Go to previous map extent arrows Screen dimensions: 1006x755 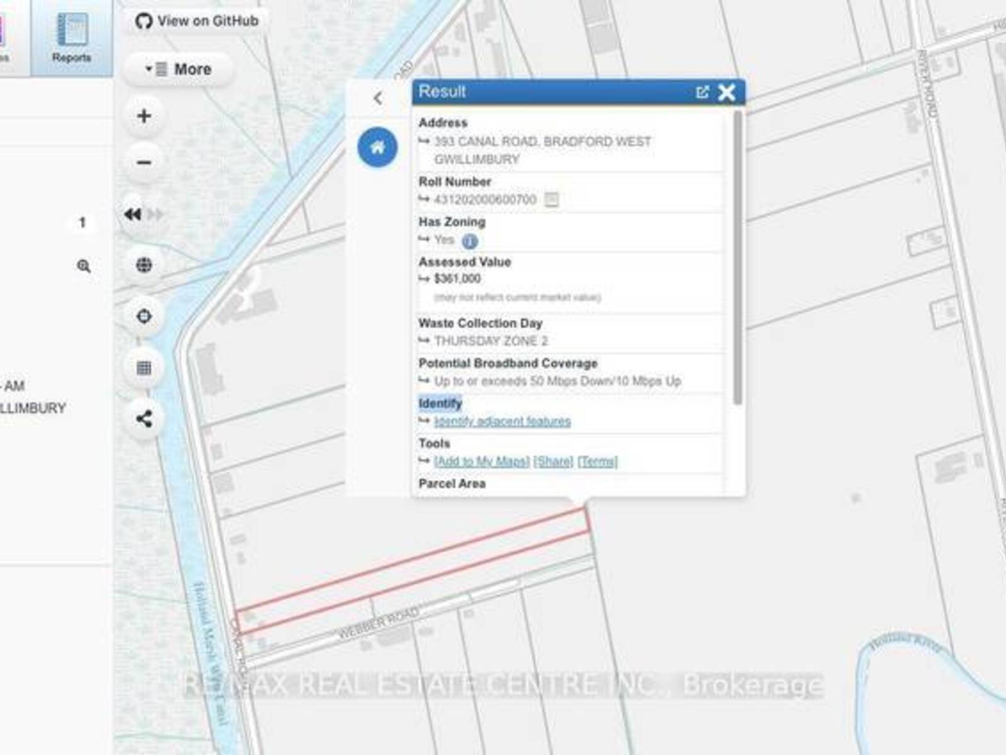(x=133, y=215)
